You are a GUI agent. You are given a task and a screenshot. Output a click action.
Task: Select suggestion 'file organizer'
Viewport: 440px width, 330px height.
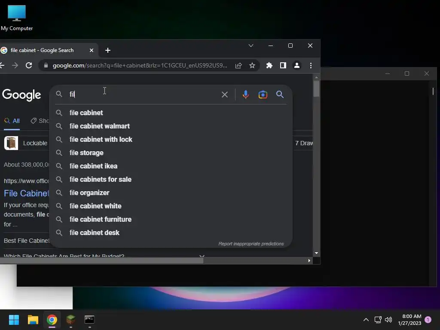[x=171, y=193]
